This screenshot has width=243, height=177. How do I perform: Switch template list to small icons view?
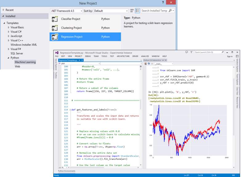point(132,11)
